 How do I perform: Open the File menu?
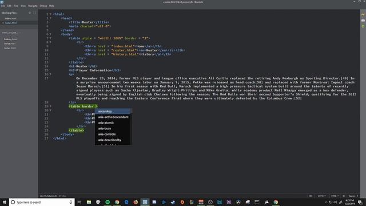tap(3, 6)
